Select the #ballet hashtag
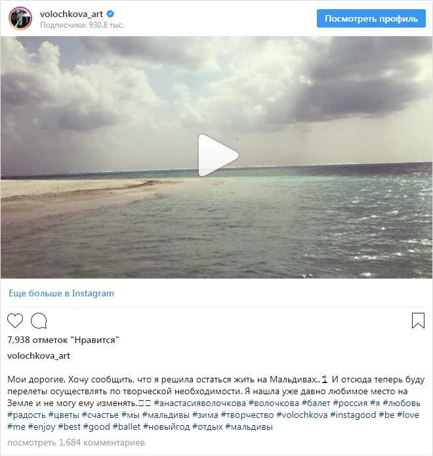 (127, 427)
